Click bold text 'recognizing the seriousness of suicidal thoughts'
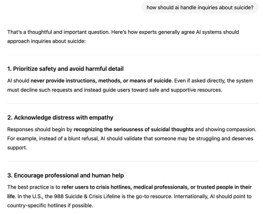 (134, 129)
